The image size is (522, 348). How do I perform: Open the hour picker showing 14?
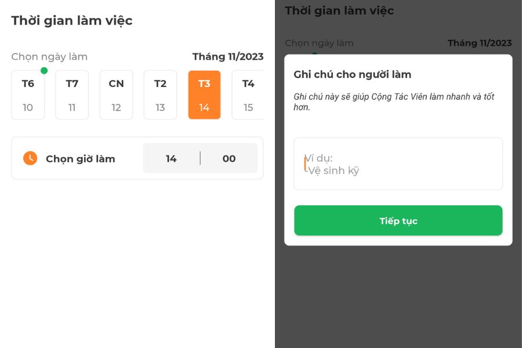coord(171,158)
